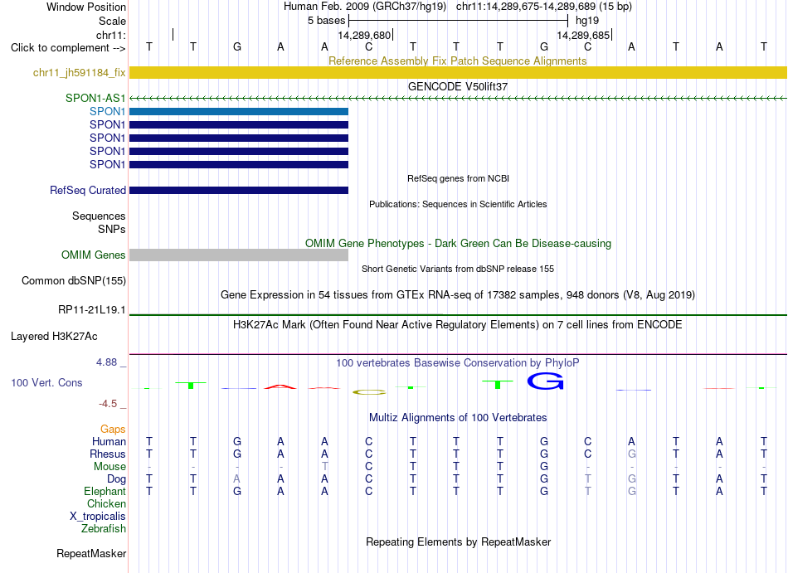
Task: Click the green SPON1-AS1 intron arrow line
Action: coord(458,99)
